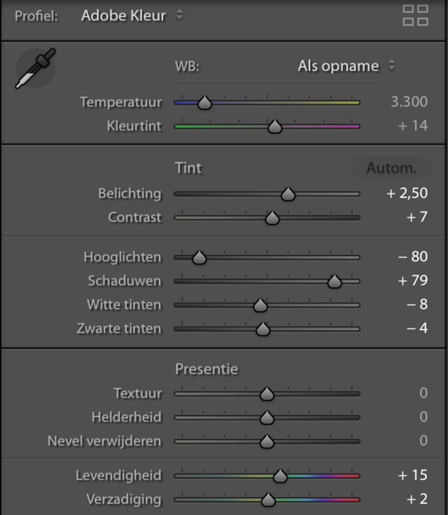This screenshot has height=515, width=448.
Task: Click the Contrast slider handle
Action: (272, 218)
